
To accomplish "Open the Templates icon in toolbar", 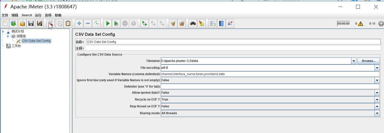I will pyautogui.click(x=14, y=23).
